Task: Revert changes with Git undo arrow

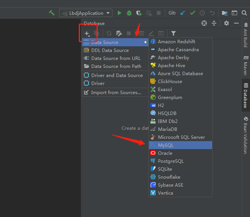Action: click(x=212, y=13)
